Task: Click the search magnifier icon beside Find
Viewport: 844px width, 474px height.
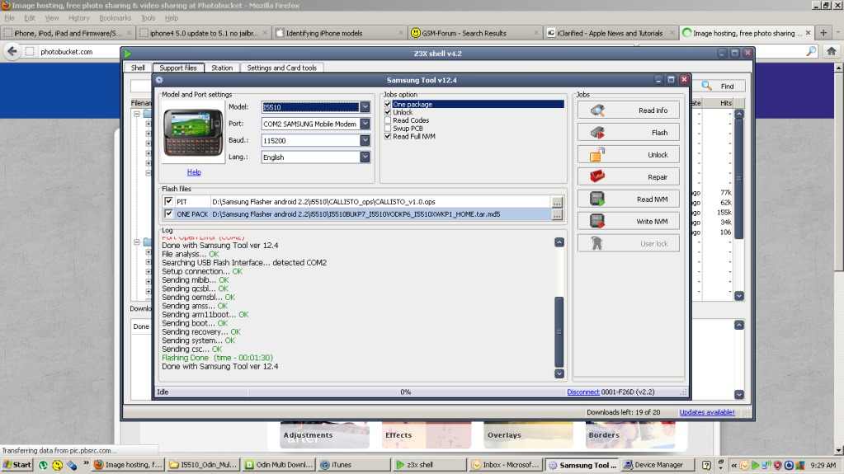Action: pos(707,86)
